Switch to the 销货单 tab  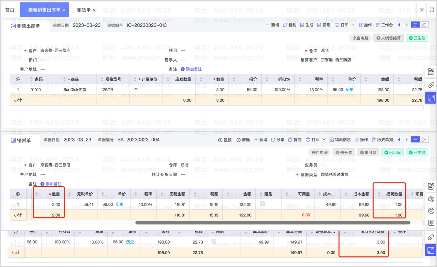point(84,10)
